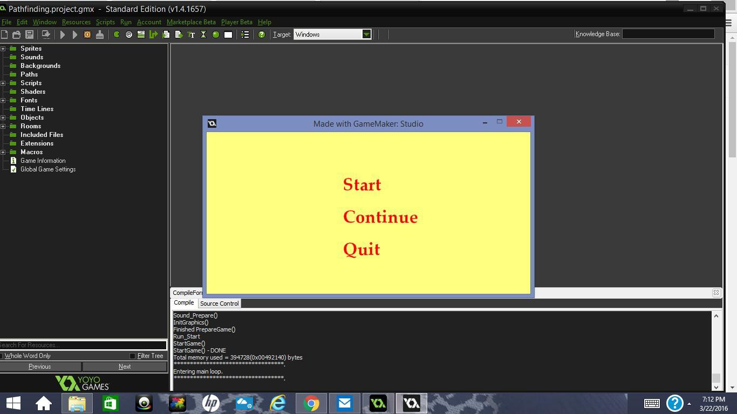Click Continue in the game window
The image size is (737, 414).
tap(380, 217)
